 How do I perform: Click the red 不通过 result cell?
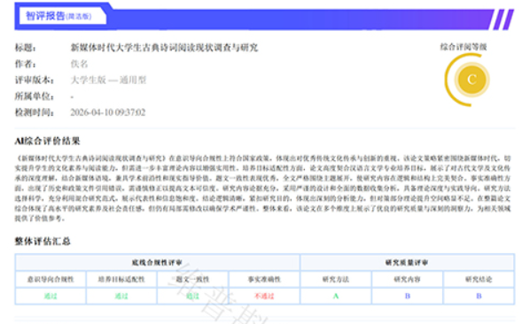pos(264,296)
